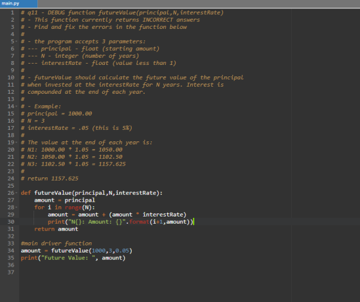Click 'the program accepts 3 parameters' comment
The width and height of the screenshot is (360, 302).
click(83, 42)
